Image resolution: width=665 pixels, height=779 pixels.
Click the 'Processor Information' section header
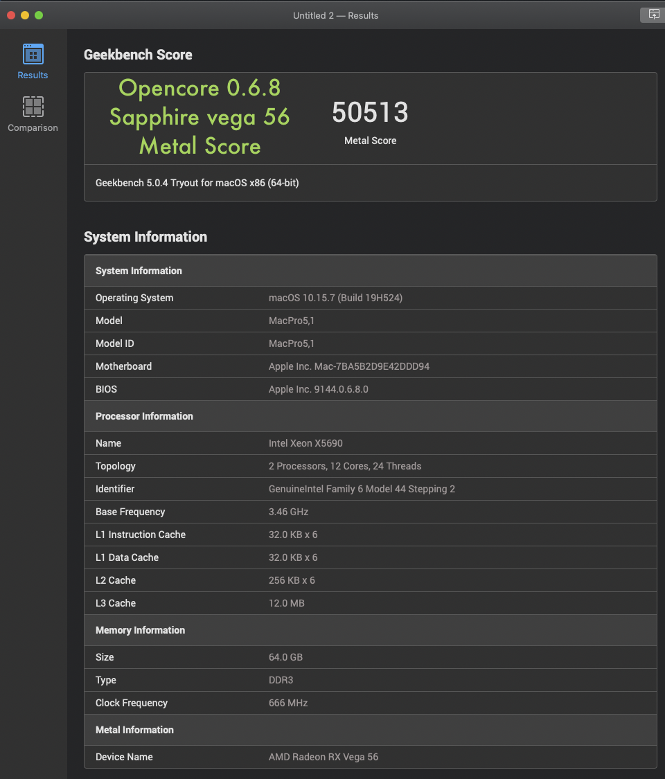click(x=371, y=416)
